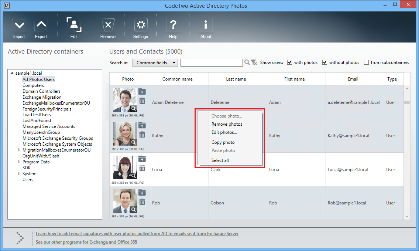
Task: Uncheck the 'without photos' checkbox
Action: (x=324, y=62)
